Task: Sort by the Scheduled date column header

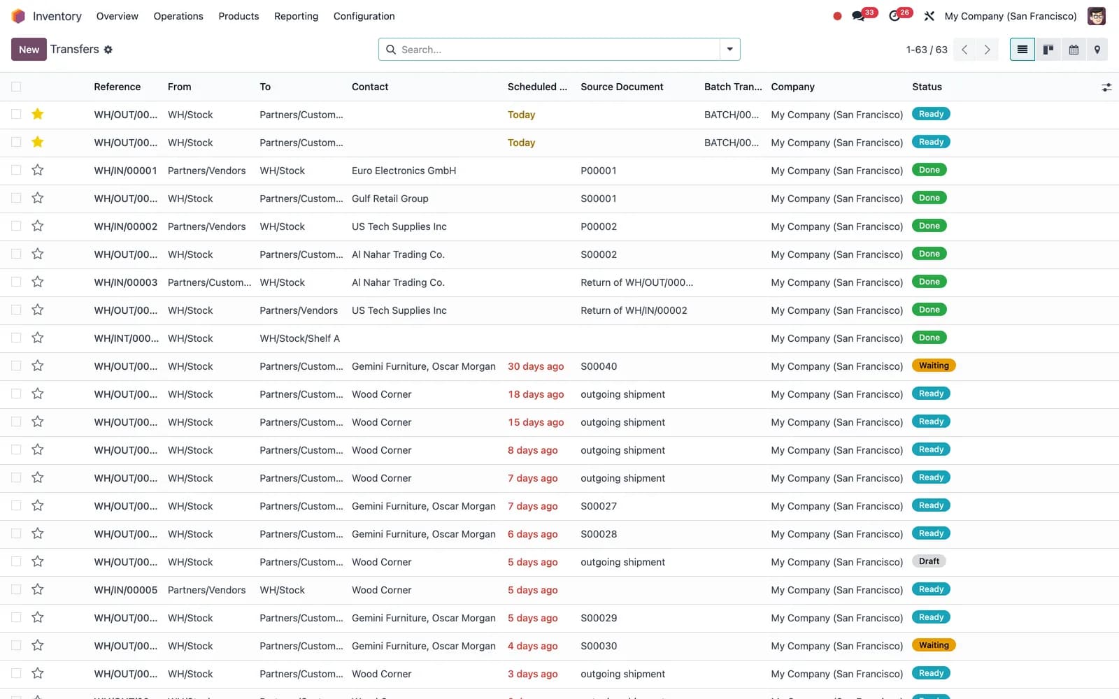Action: [537, 87]
